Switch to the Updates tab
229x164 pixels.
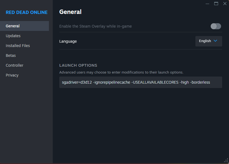[x=13, y=36]
